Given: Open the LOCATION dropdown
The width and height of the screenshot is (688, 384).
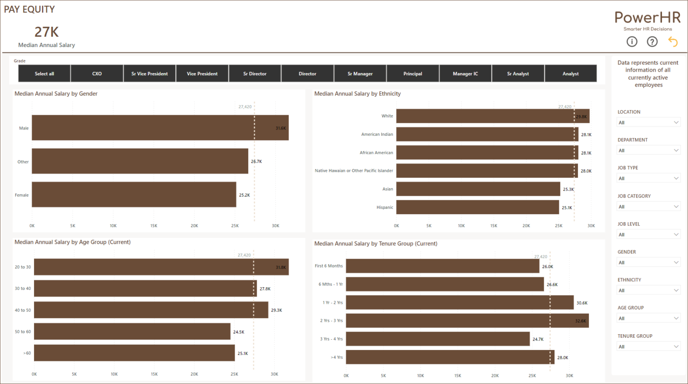Looking at the screenshot, I should point(648,122).
